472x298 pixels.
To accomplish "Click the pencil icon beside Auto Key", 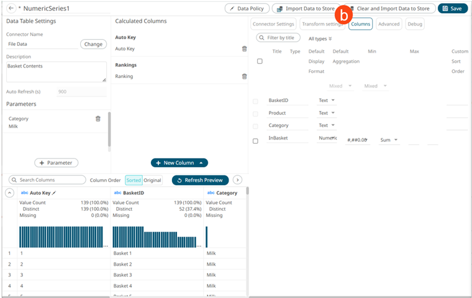I will click(54, 193).
